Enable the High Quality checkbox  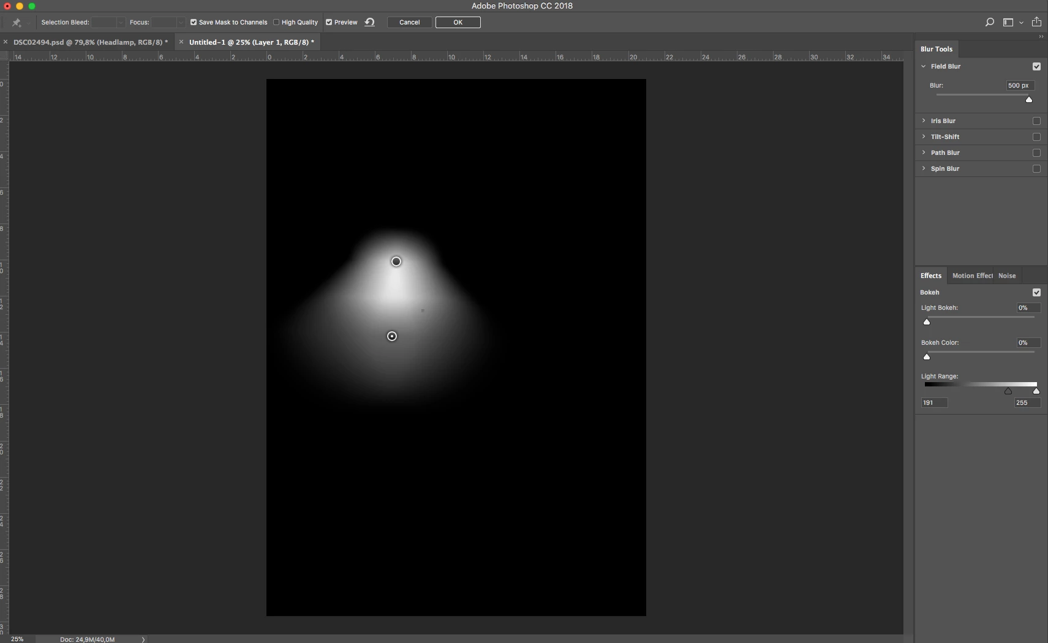(276, 22)
